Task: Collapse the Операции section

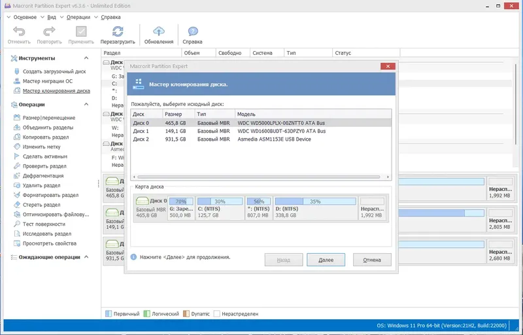Action: click(x=86, y=105)
